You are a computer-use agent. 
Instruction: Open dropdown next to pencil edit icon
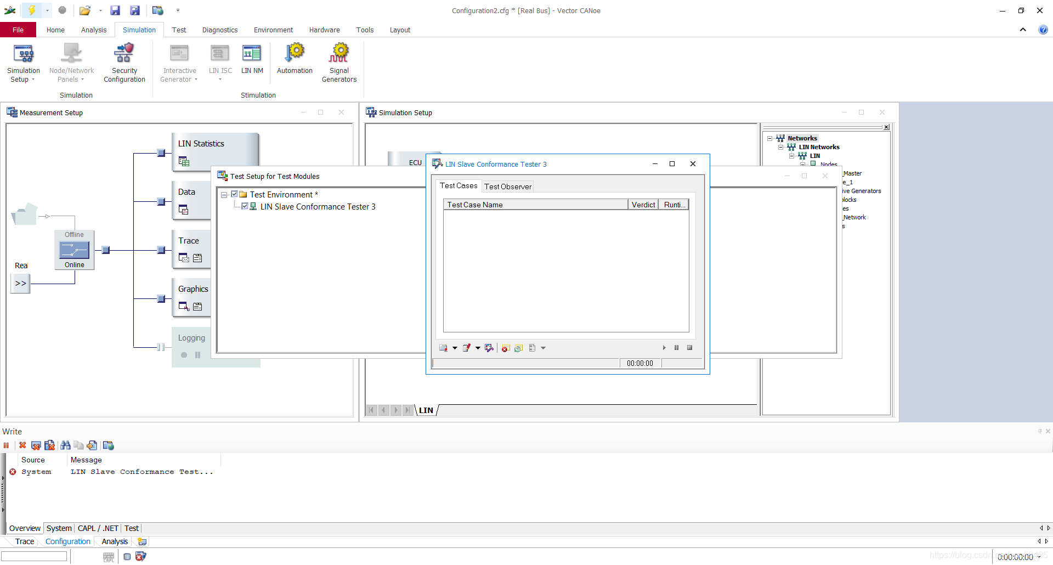coord(478,348)
